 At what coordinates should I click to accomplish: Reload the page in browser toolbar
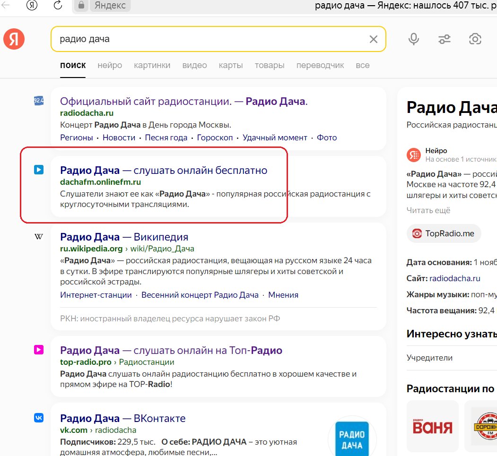(58, 5)
